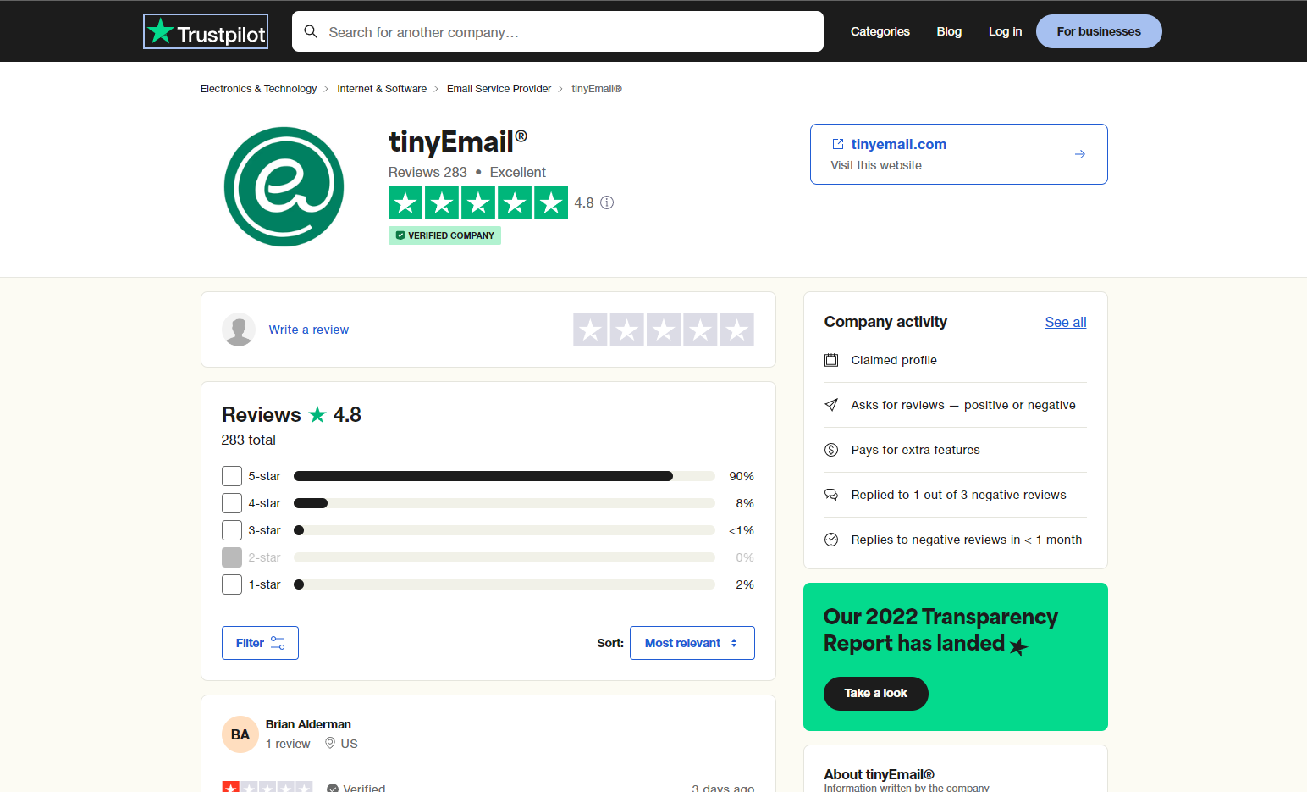
Task: Click the TrustScore info icon next to 4.8
Action: (x=607, y=202)
